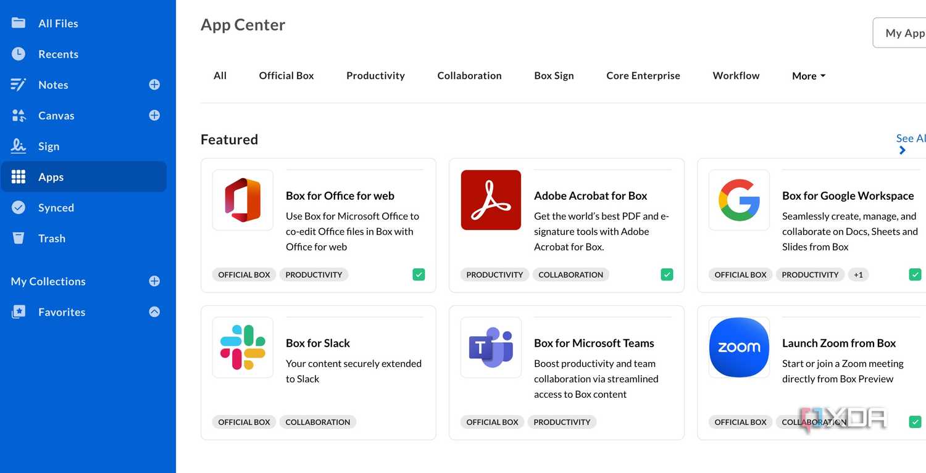Create a new Canvas with plus icon

click(x=154, y=115)
